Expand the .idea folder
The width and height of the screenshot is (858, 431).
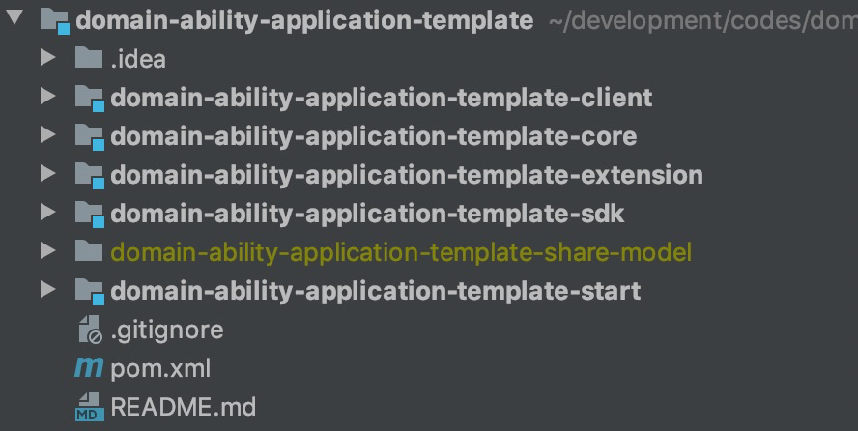(47, 59)
